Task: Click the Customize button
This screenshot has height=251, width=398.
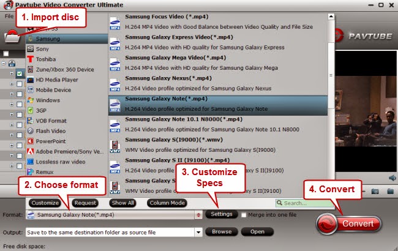Action: point(45,203)
